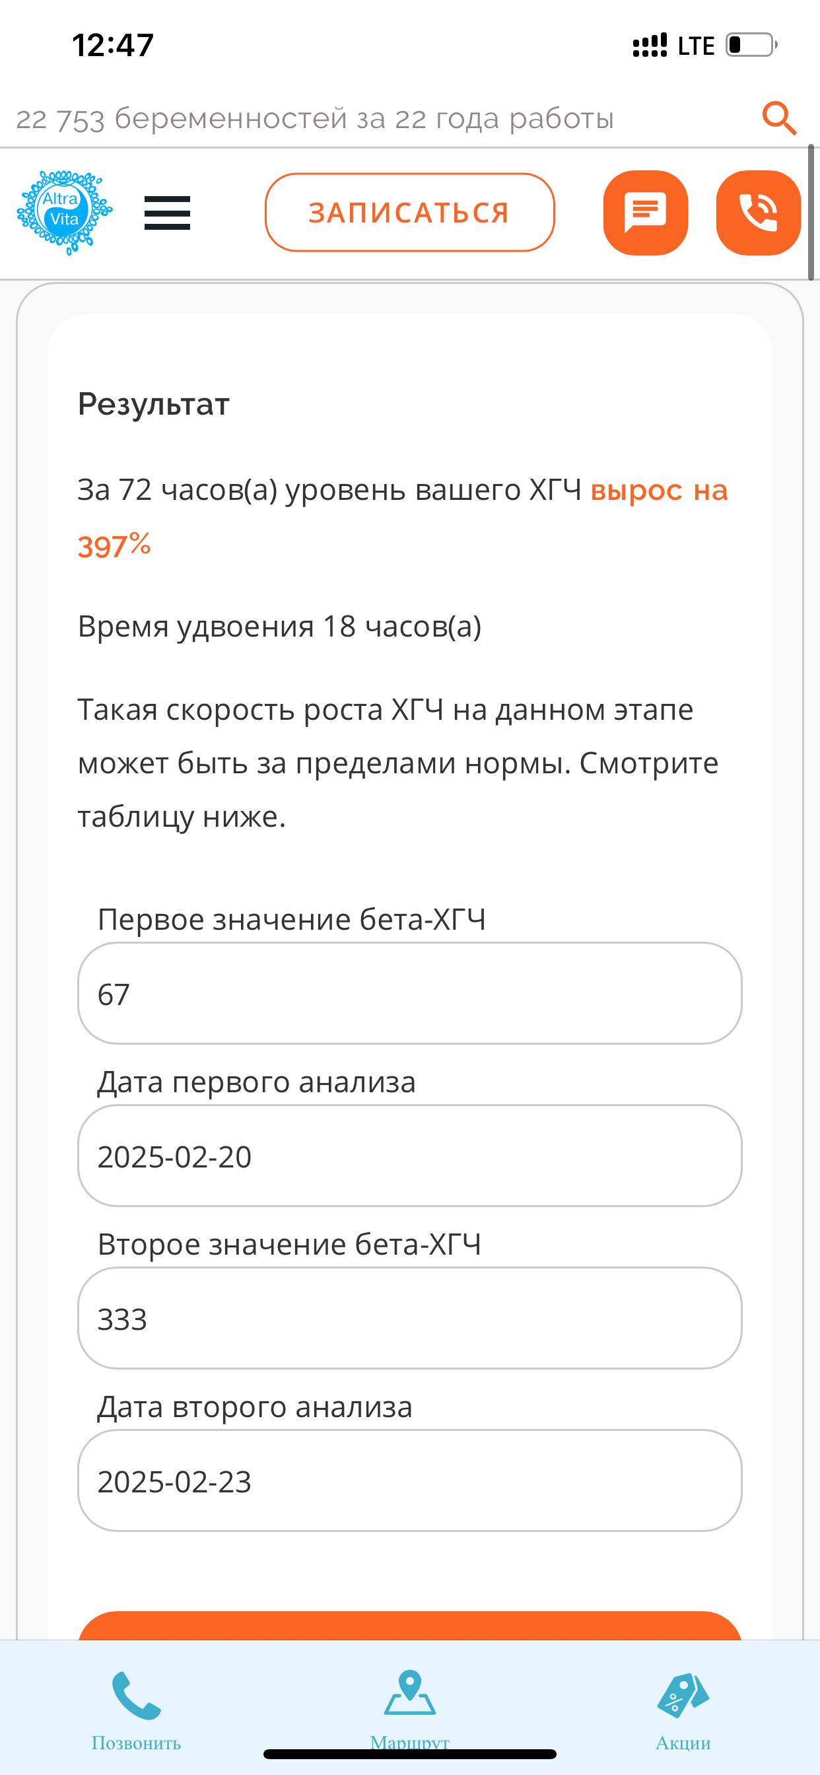820x1775 pixels.
Task: Click the second analysis date field 2025-02-23
Action: coord(410,1481)
